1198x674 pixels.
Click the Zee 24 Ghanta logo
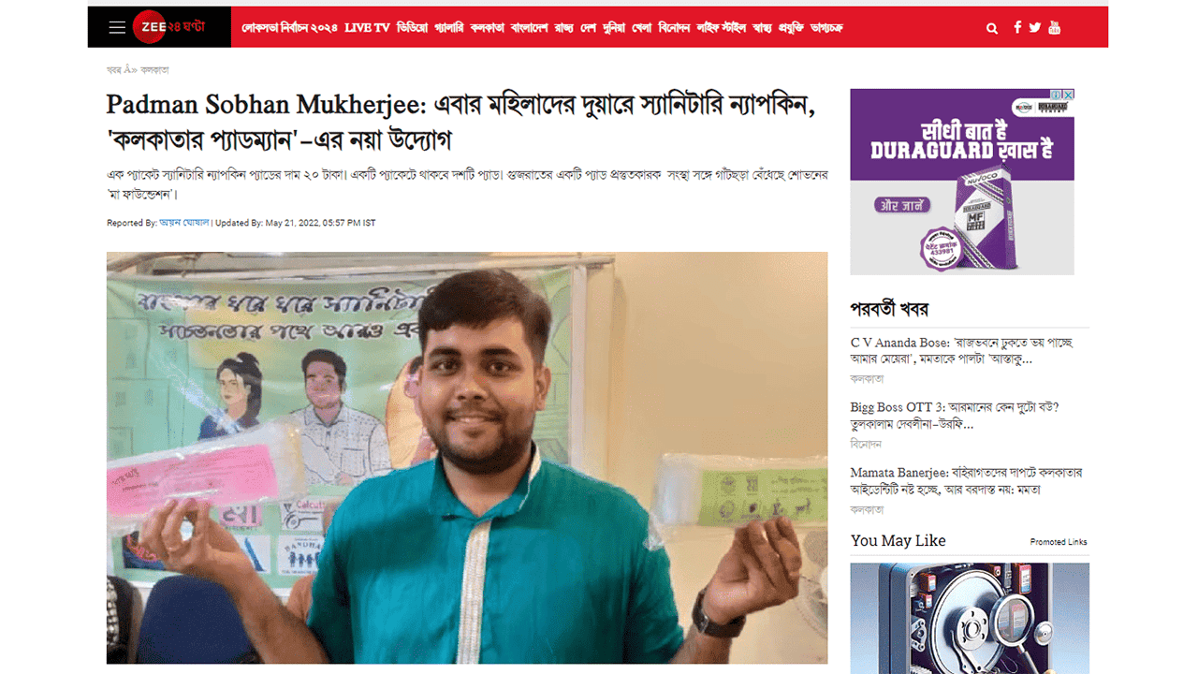pos(168,27)
